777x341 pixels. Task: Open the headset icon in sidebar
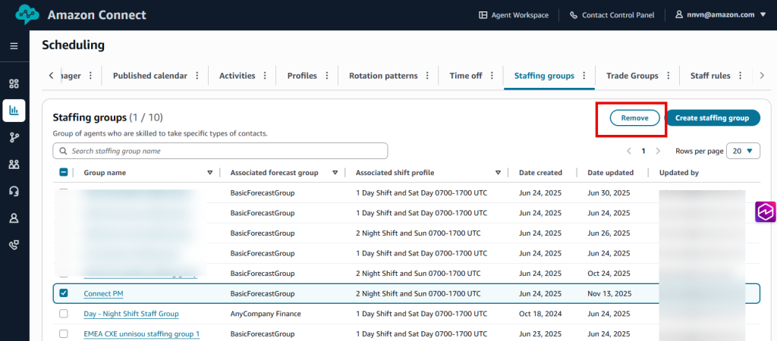[x=14, y=191]
